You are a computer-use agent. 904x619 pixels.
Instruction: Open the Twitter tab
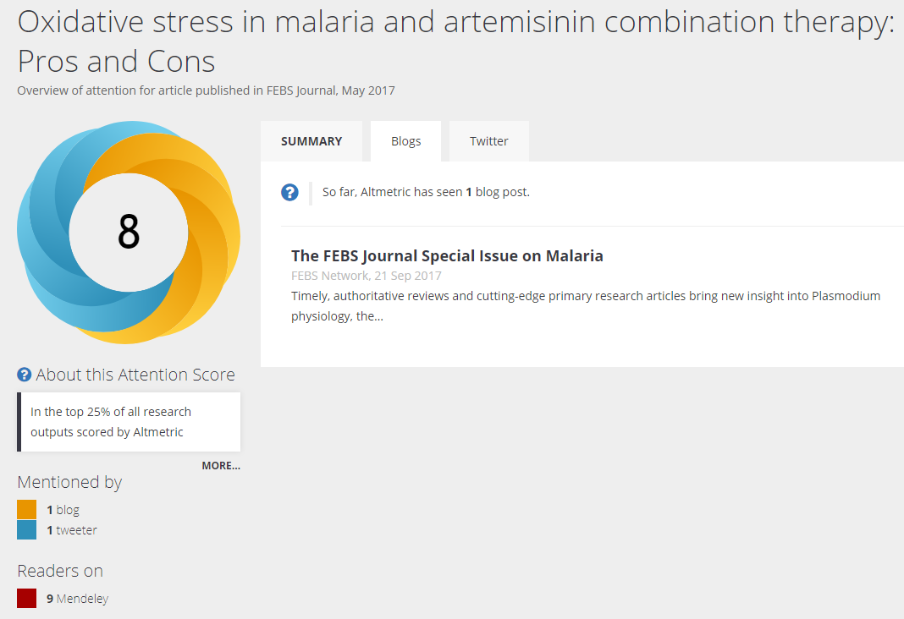tap(488, 141)
